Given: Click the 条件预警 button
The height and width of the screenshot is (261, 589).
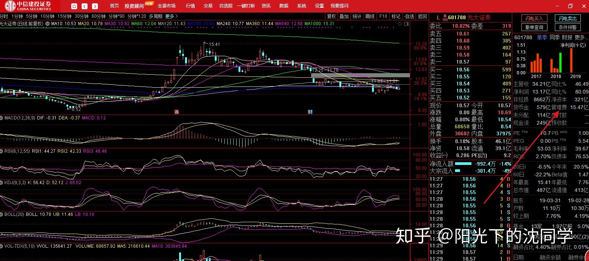Looking at the screenshot, I should (x=568, y=27).
